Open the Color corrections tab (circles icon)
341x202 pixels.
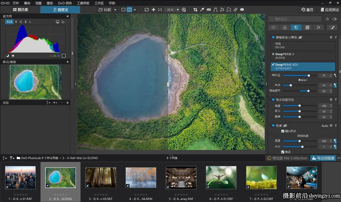pyautogui.click(x=285, y=27)
